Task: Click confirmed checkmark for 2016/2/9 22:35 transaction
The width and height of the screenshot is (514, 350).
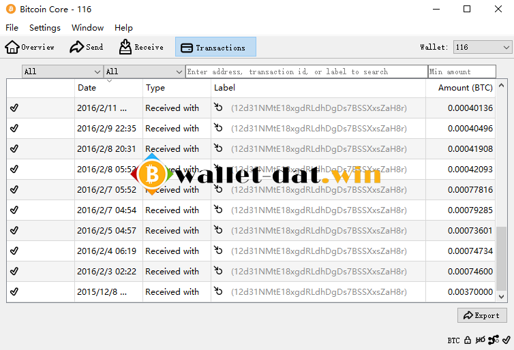Action: click(14, 128)
